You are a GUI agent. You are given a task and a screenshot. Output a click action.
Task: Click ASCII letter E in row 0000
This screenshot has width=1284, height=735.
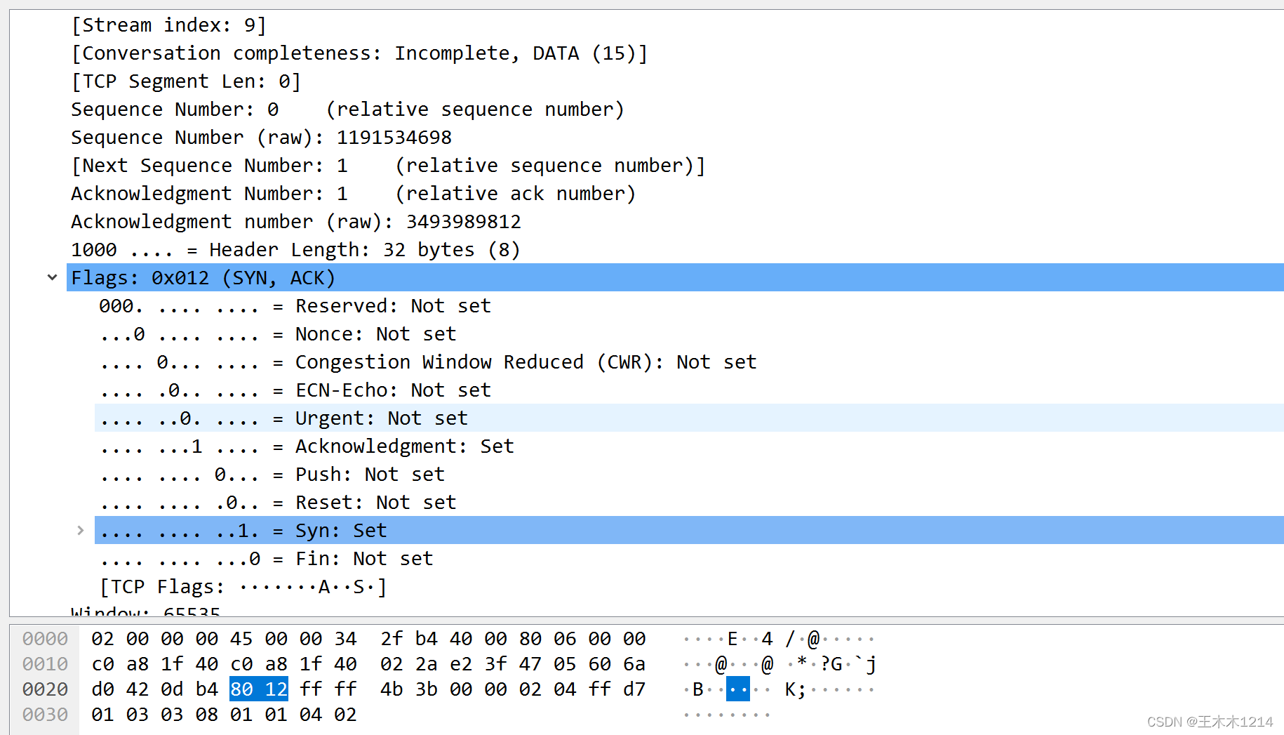733,639
